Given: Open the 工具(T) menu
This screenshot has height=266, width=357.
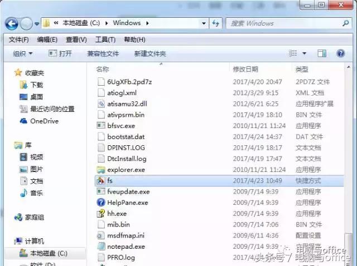Looking at the screenshot, I should (x=105, y=40).
